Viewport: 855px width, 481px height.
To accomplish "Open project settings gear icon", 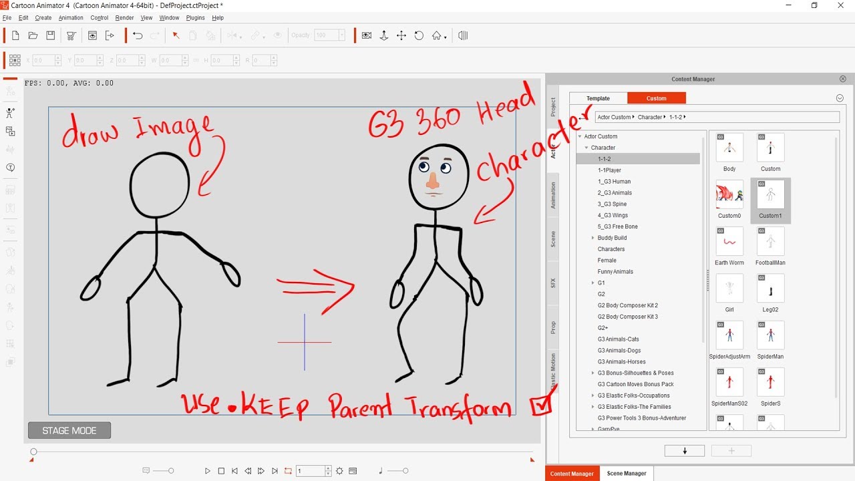I will [339, 471].
